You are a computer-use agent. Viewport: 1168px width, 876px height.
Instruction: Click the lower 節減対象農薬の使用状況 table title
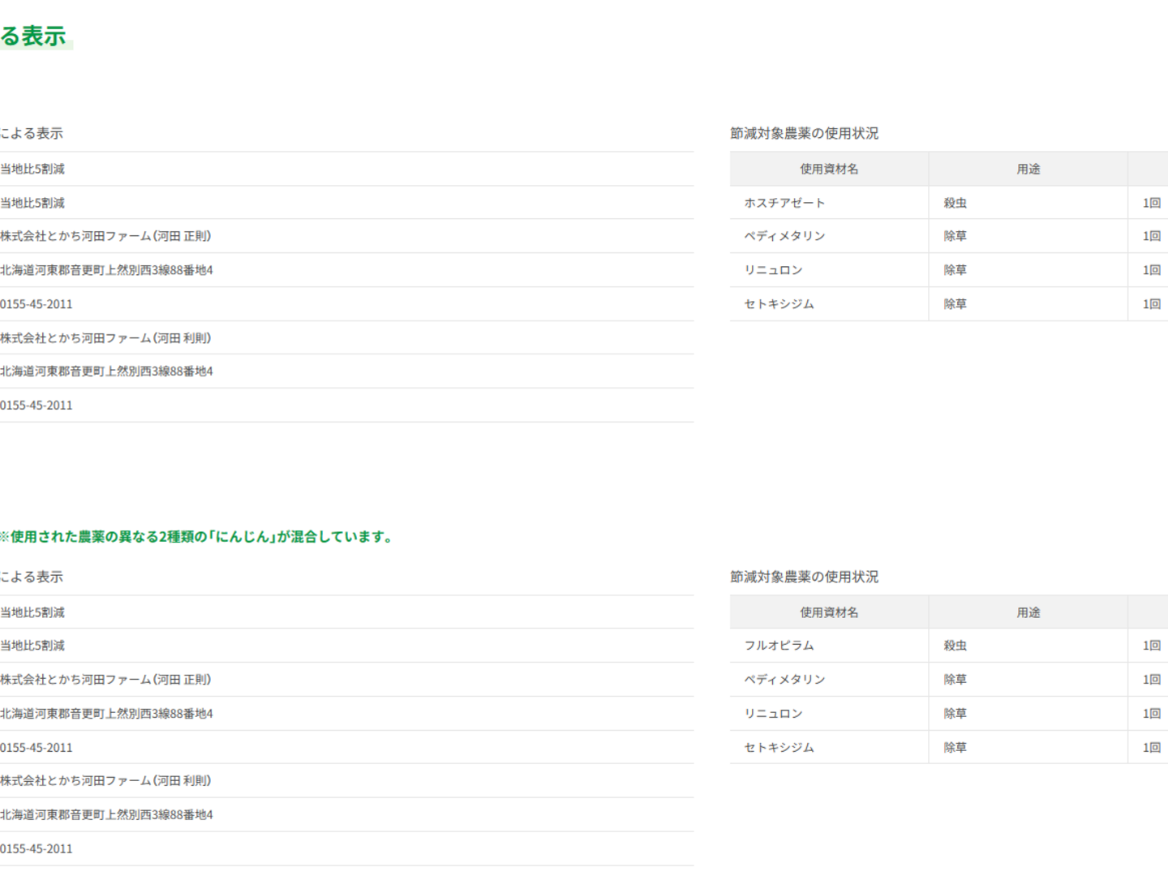pyautogui.click(x=804, y=577)
